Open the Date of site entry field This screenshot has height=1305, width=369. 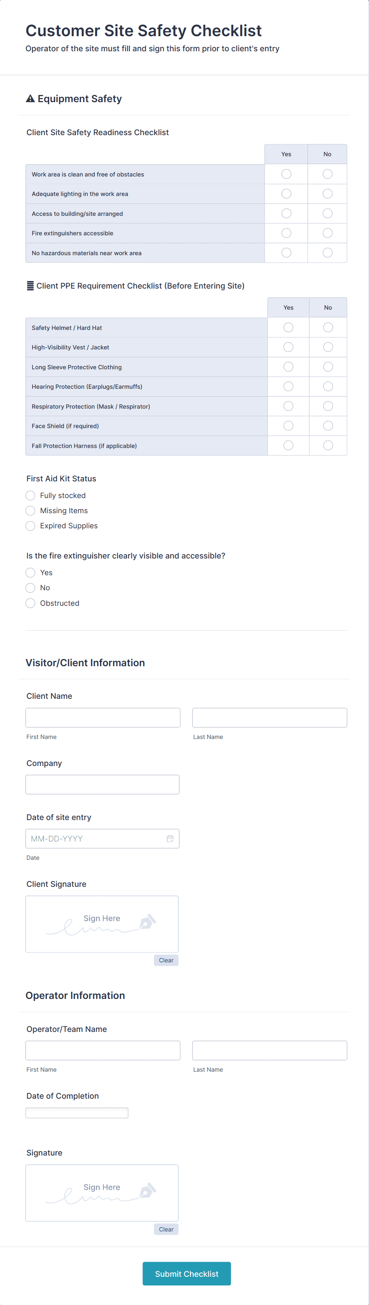[96, 838]
